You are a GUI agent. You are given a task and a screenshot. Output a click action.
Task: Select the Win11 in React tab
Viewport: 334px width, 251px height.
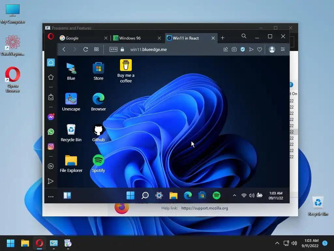point(191,38)
